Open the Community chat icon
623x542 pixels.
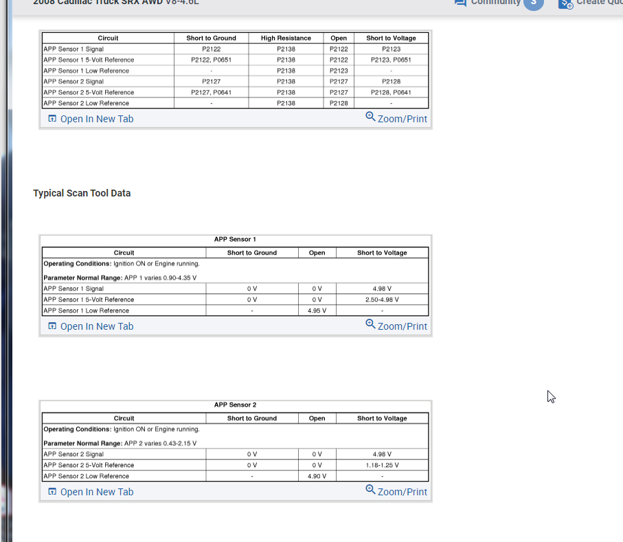pyautogui.click(x=460, y=2)
